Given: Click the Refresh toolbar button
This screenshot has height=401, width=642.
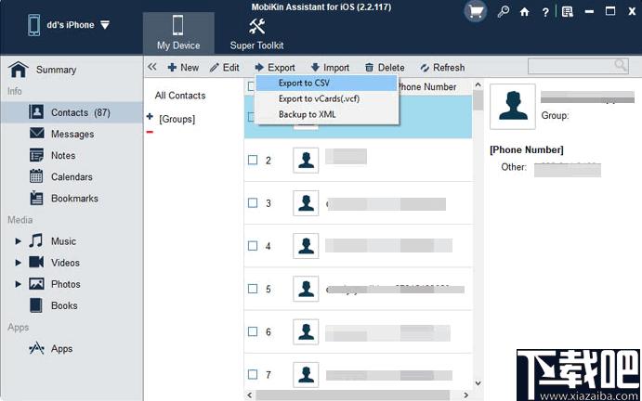Looking at the screenshot, I should 442,68.
